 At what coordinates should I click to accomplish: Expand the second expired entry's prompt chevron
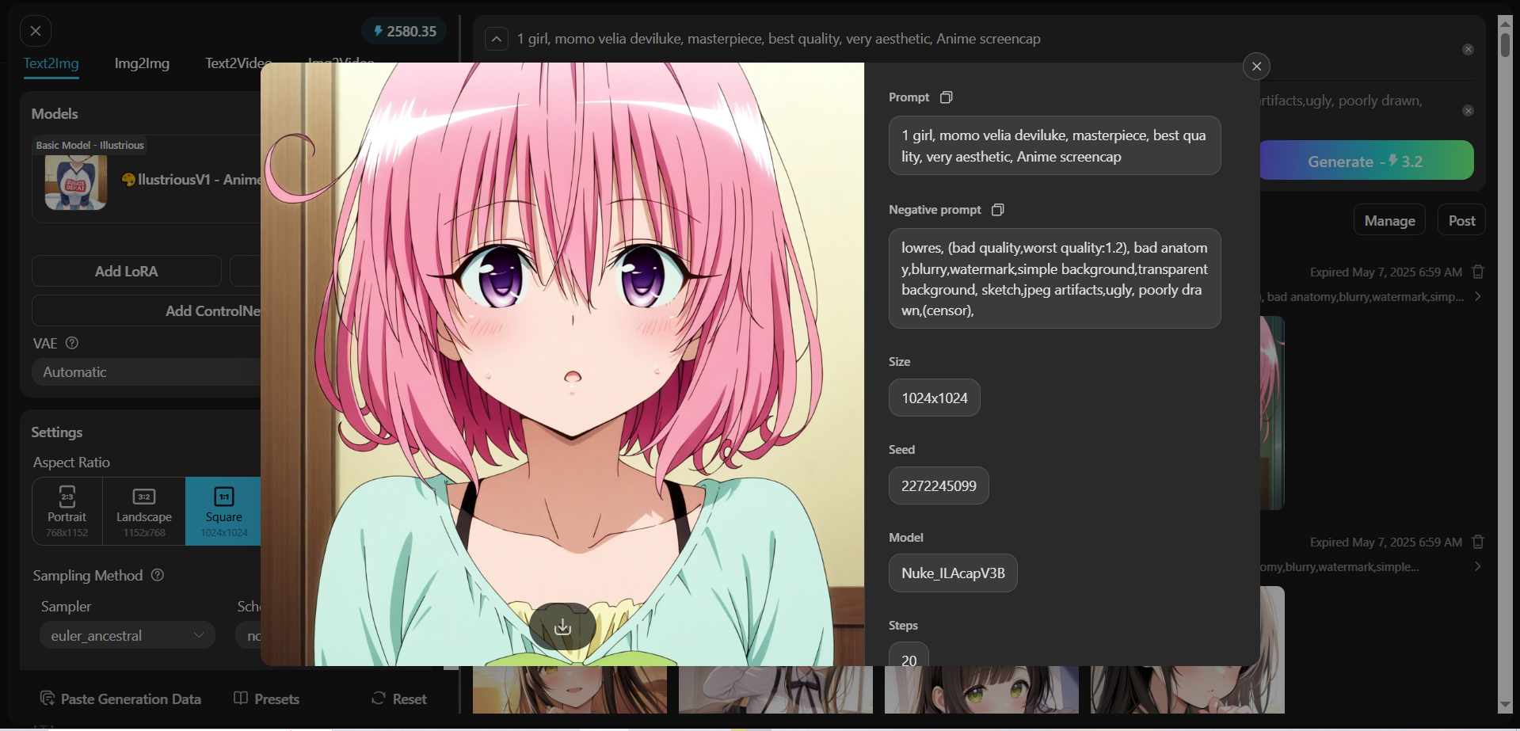tap(1478, 566)
